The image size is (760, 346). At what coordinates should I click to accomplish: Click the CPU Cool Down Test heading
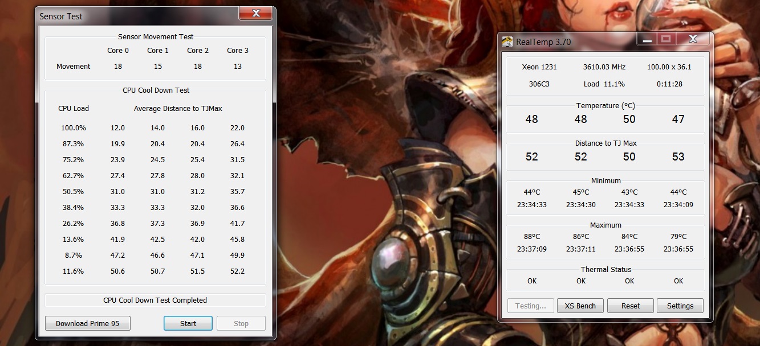pos(156,90)
